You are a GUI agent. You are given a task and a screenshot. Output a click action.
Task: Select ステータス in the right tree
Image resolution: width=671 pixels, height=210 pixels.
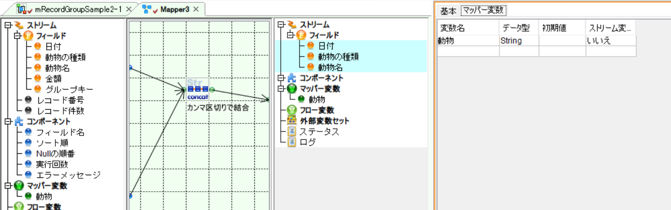pos(319,132)
